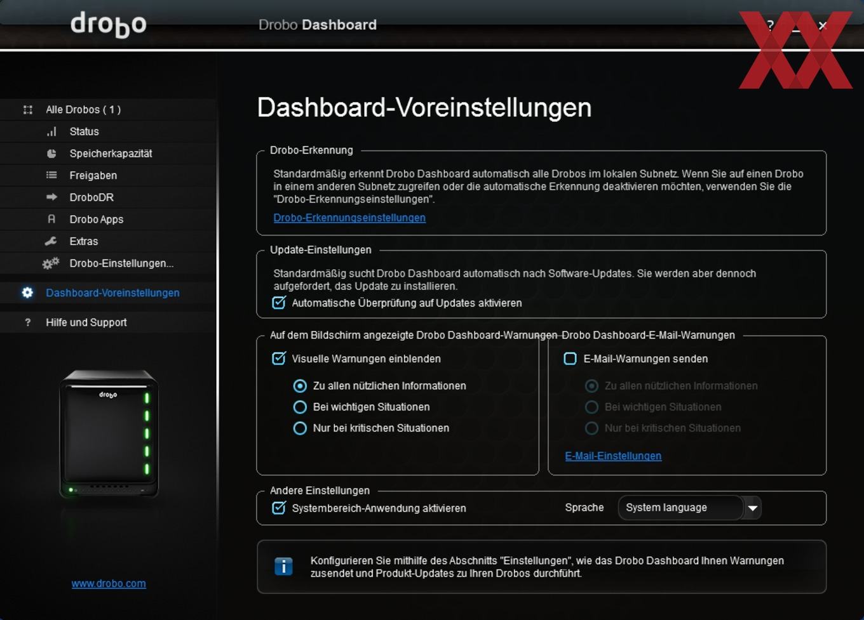Click the Andere Einstellungen group label
Screen dimensions: 864x620
coord(320,491)
